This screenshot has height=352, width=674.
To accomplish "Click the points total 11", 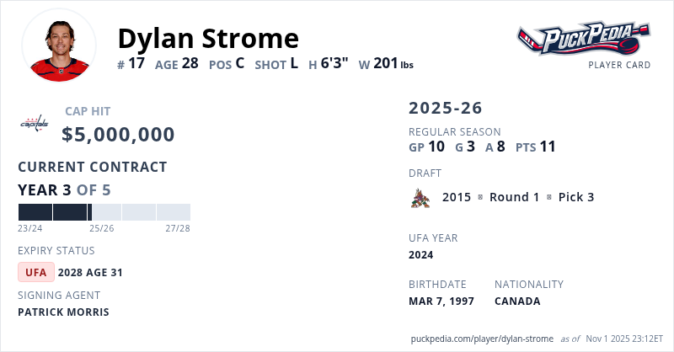I will pos(548,147).
